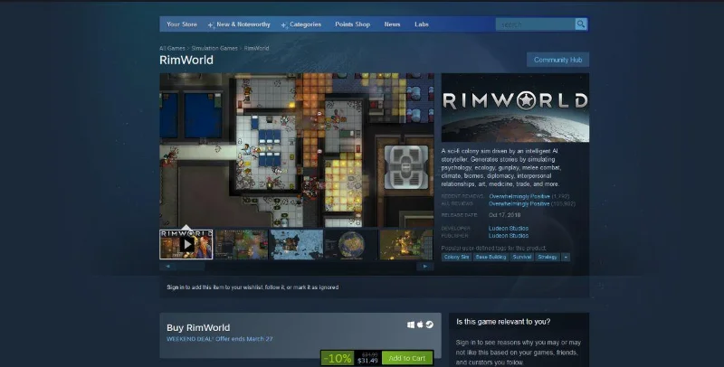Open recent reviews Overwhelmingly Positive link
724x367 pixels.
tap(519, 196)
